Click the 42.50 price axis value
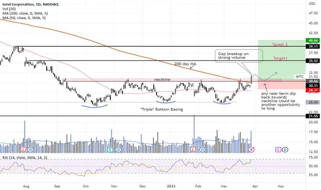 313,33
